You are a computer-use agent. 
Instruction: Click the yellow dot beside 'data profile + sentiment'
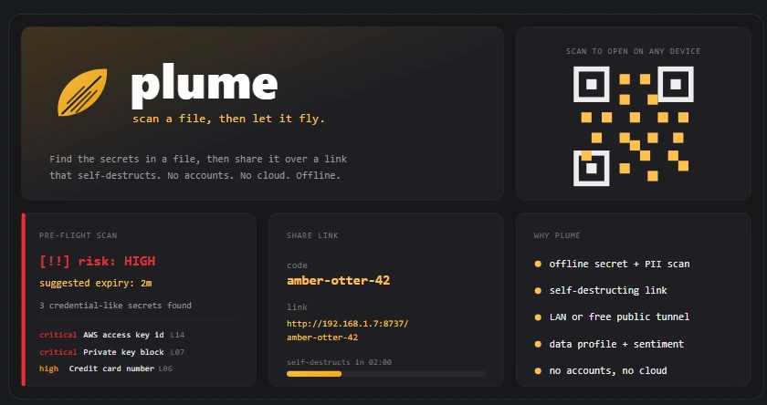pos(538,345)
